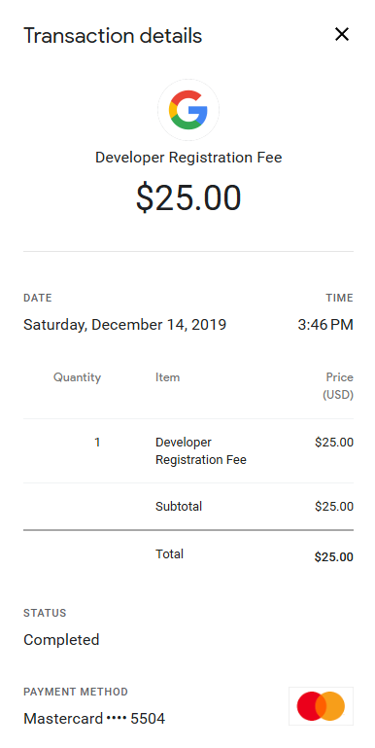Click the Google G logo
The width and height of the screenshot is (375, 748).
tap(188, 110)
